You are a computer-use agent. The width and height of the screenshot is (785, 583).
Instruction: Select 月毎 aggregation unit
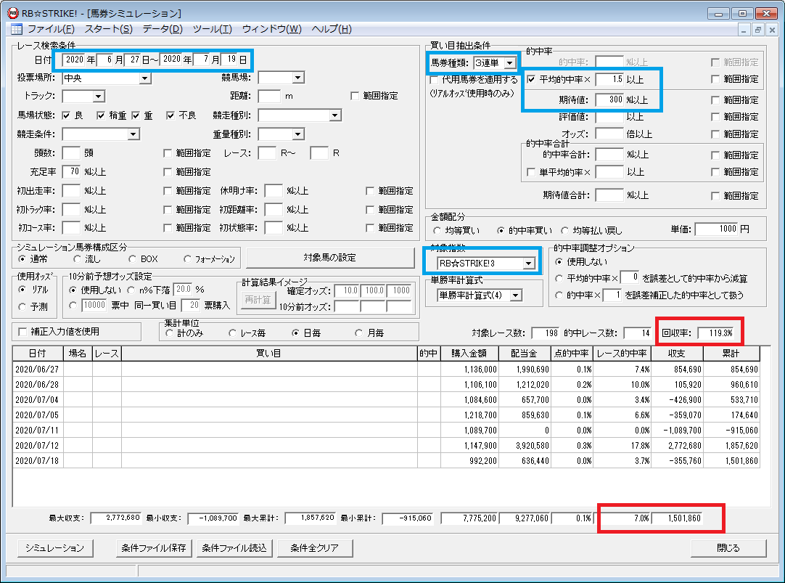[358, 333]
